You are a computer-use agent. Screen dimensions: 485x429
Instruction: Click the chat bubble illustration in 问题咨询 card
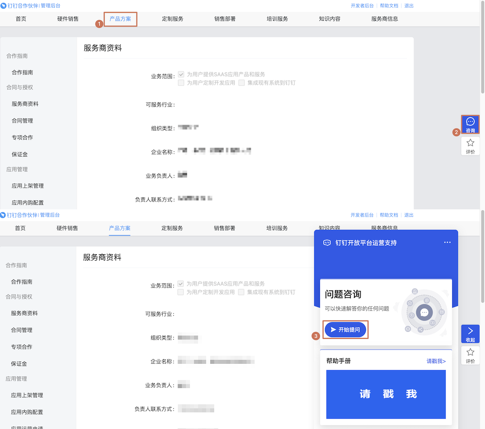[424, 313]
